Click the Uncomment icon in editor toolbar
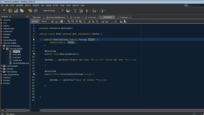Image resolution: width=204 pixels, height=115 pixels. point(125,21)
